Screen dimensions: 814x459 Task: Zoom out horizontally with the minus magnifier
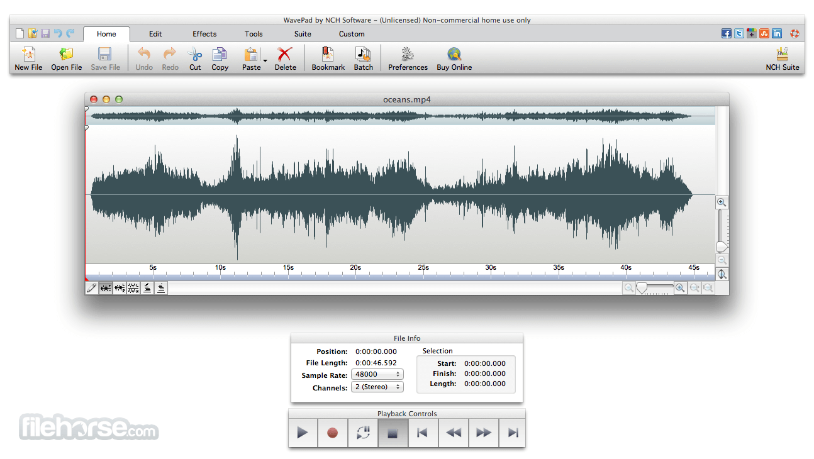click(x=629, y=288)
